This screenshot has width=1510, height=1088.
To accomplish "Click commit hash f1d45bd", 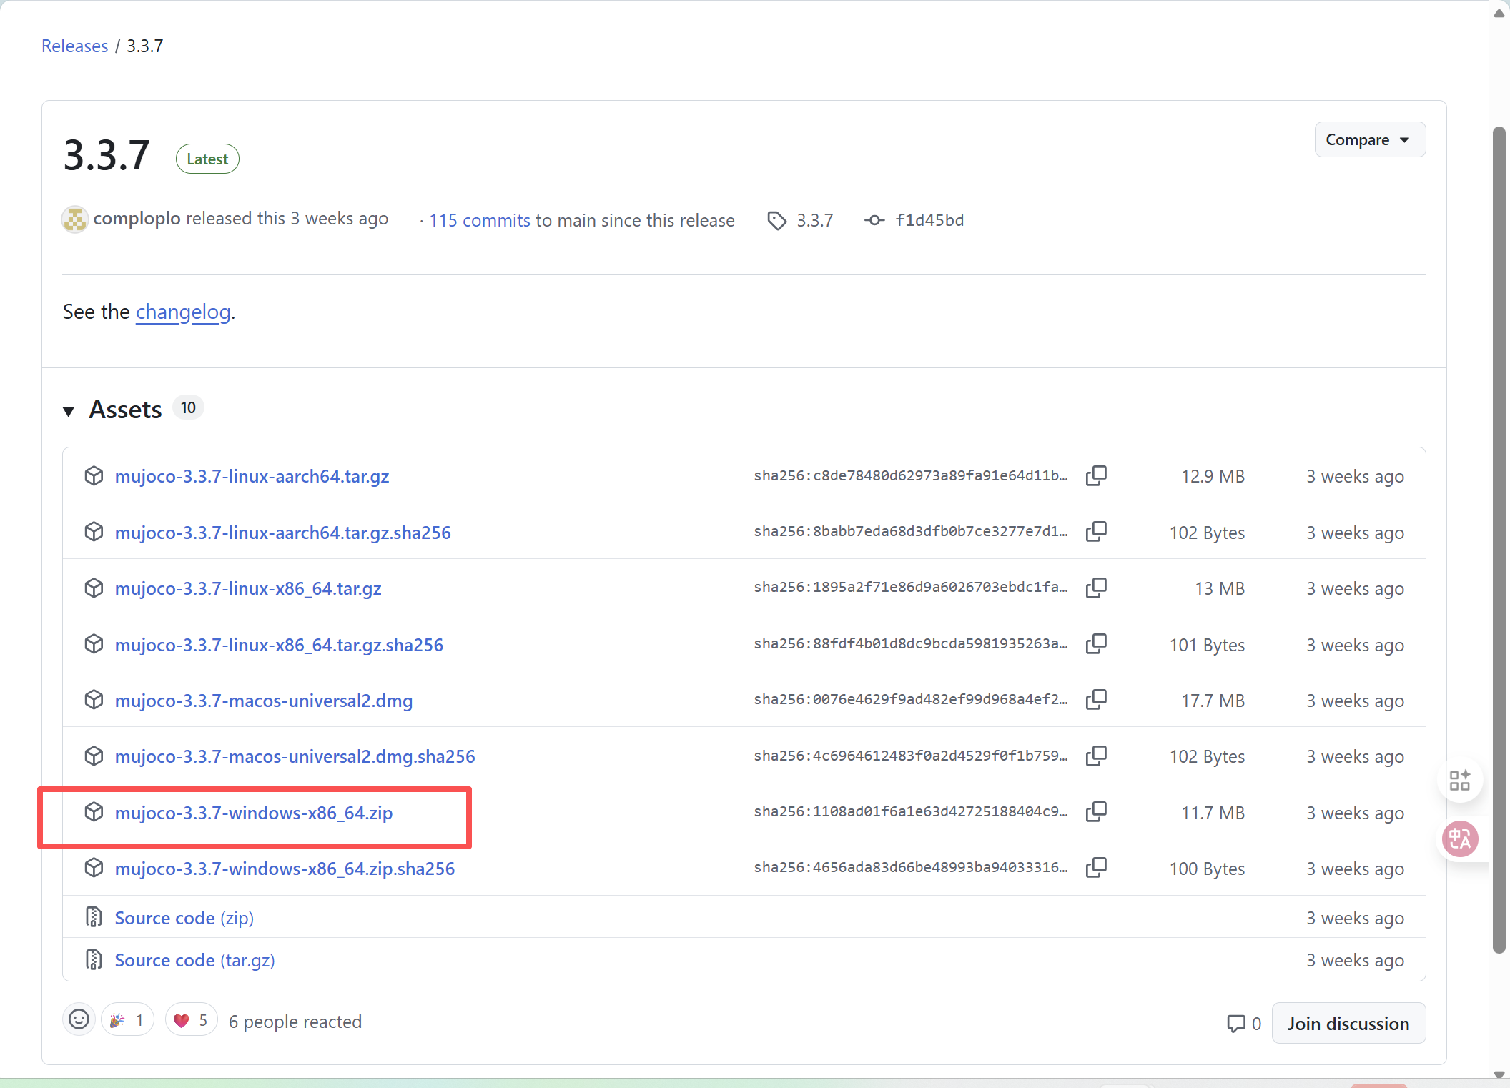I will [929, 220].
